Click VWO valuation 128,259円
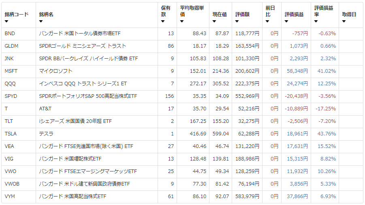The height and width of the screenshot is (205, 365). click(x=247, y=171)
